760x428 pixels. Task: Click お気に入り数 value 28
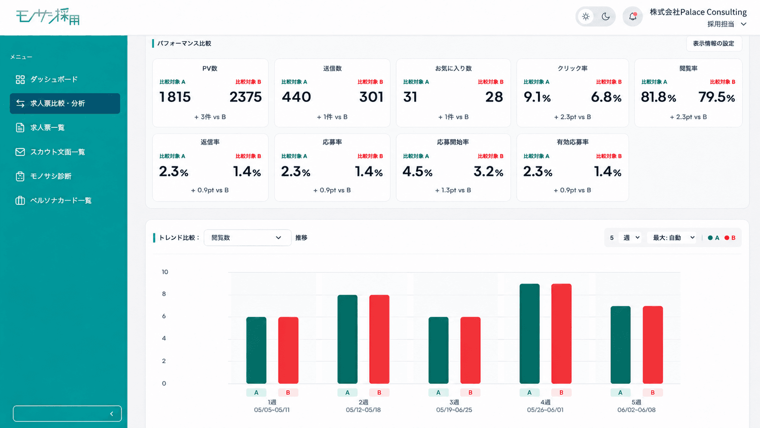click(x=494, y=97)
